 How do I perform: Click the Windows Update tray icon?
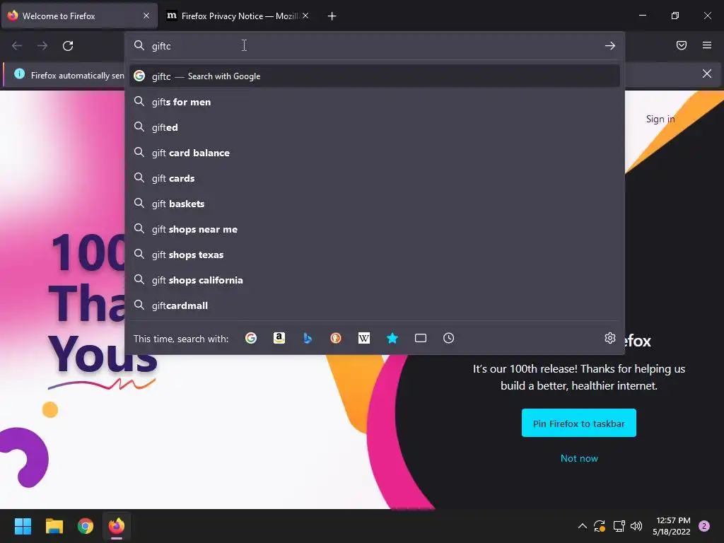[600, 526]
